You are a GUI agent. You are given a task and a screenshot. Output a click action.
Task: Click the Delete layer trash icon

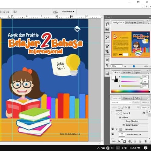click(146, 141)
